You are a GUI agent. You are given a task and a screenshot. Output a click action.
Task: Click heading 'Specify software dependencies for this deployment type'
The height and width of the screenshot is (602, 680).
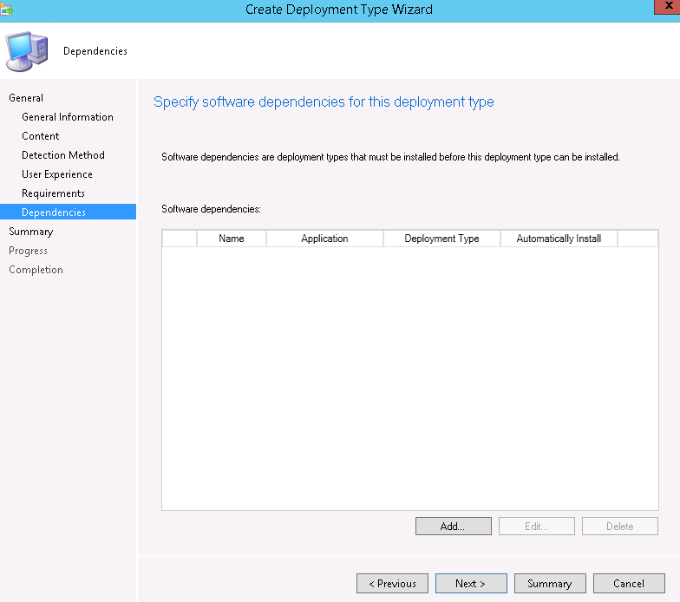(x=324, y=102)
